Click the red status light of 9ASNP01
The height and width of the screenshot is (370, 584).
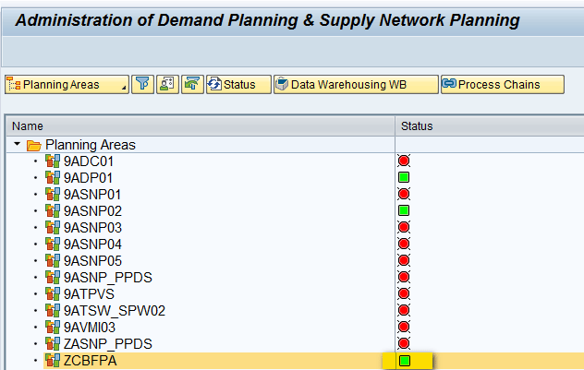pyautogui.click(x=404, y=194)
